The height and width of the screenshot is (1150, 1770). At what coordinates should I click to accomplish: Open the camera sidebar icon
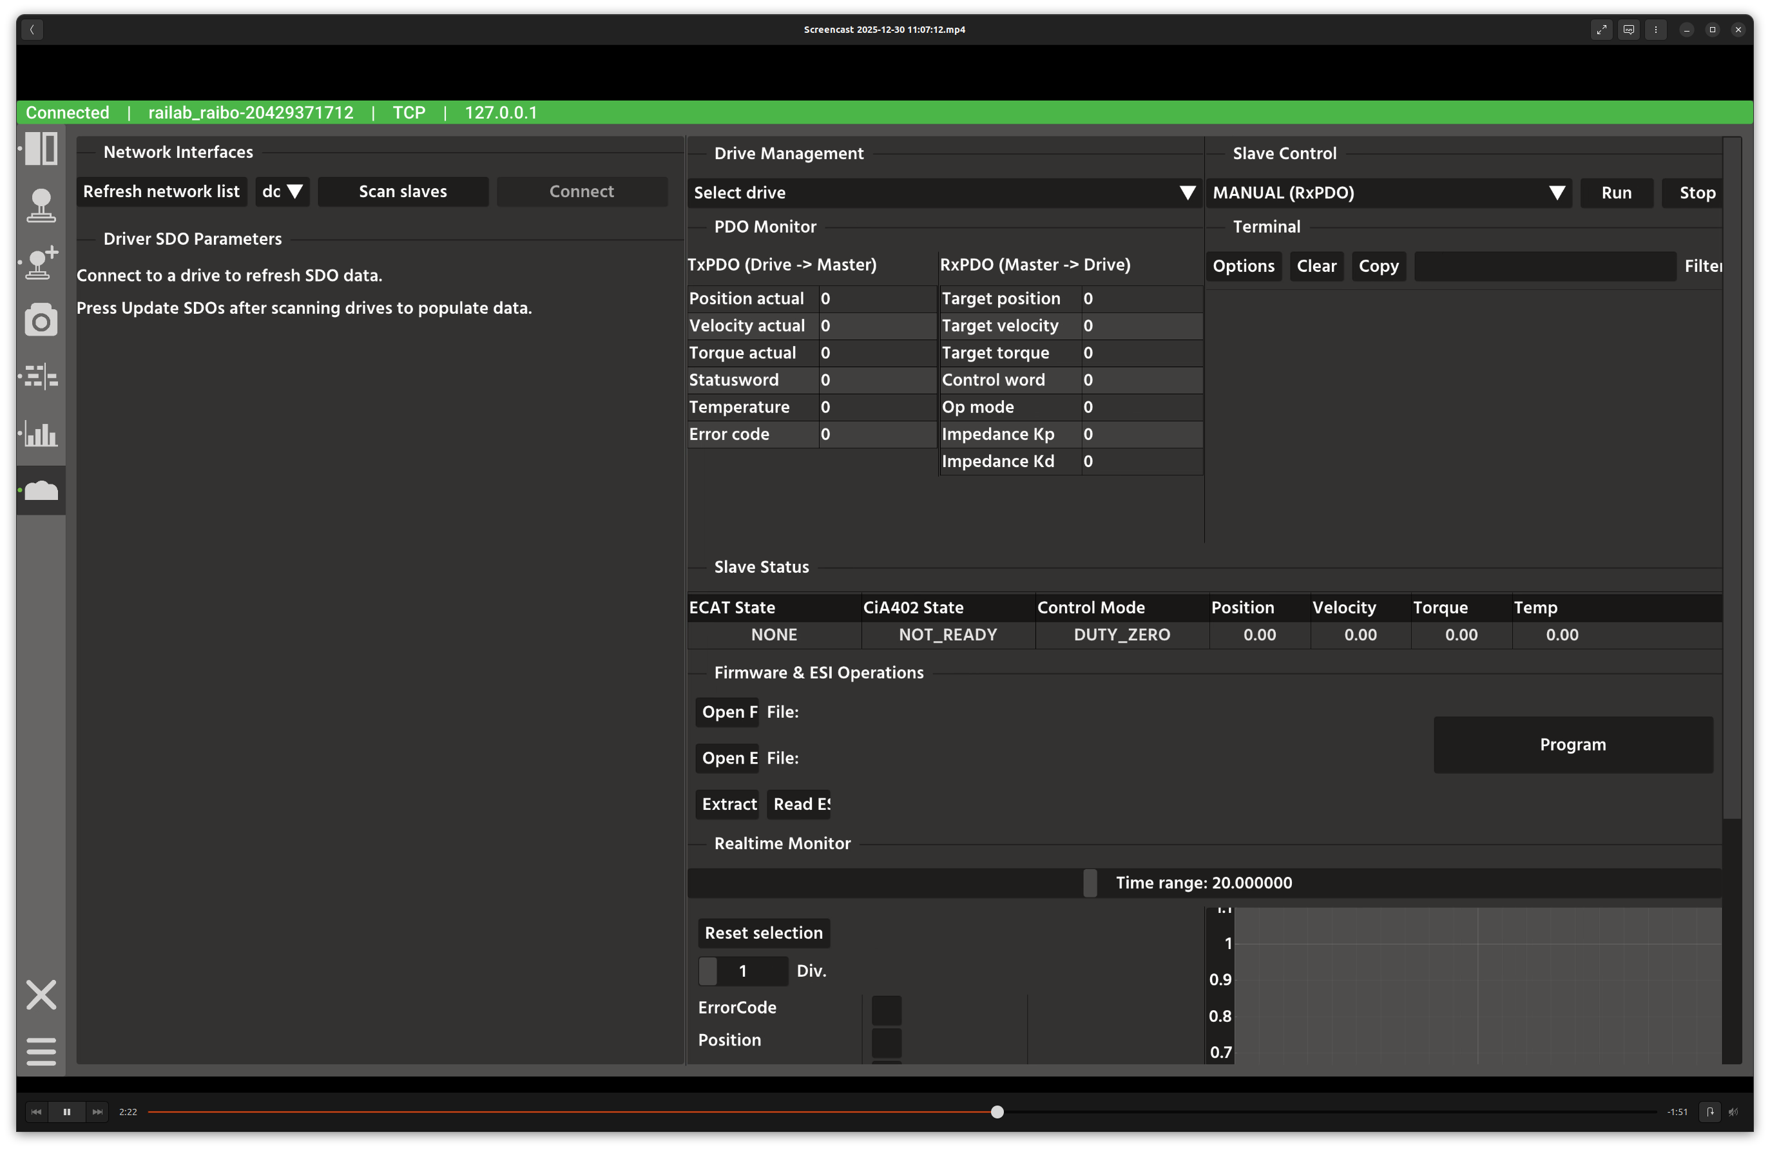(x=41, y=320)
